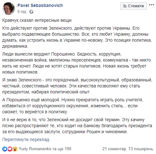Click the red heart Love reaction icon

[x=10, y=149]
